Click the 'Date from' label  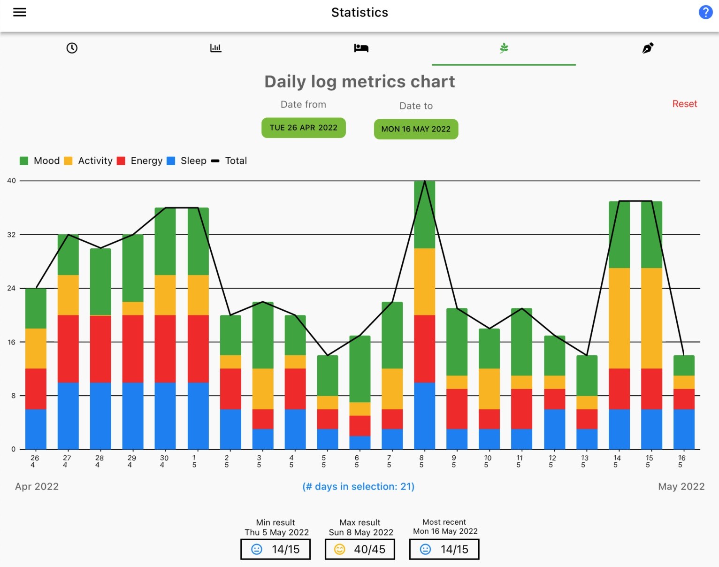click(303, 104)
